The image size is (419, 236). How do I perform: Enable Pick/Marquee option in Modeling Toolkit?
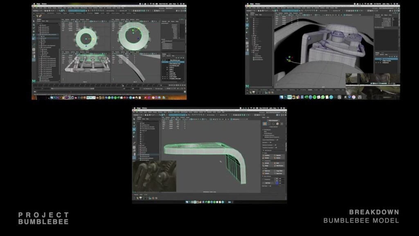pyautogui.click(x=267, y=130)
